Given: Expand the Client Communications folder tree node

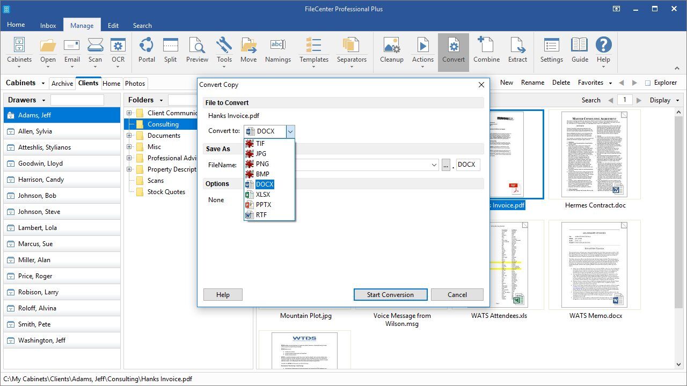Looking at the screenshot, I should point(129,113).
